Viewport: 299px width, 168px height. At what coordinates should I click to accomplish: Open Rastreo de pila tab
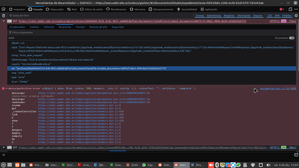[98, 27]
